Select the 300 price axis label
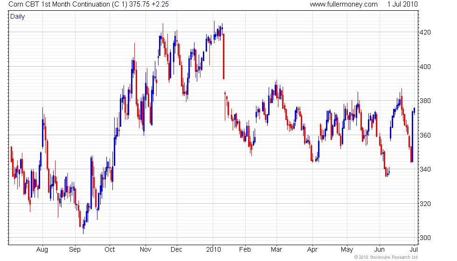Screen dimensions: 457x261 [425, 238]
